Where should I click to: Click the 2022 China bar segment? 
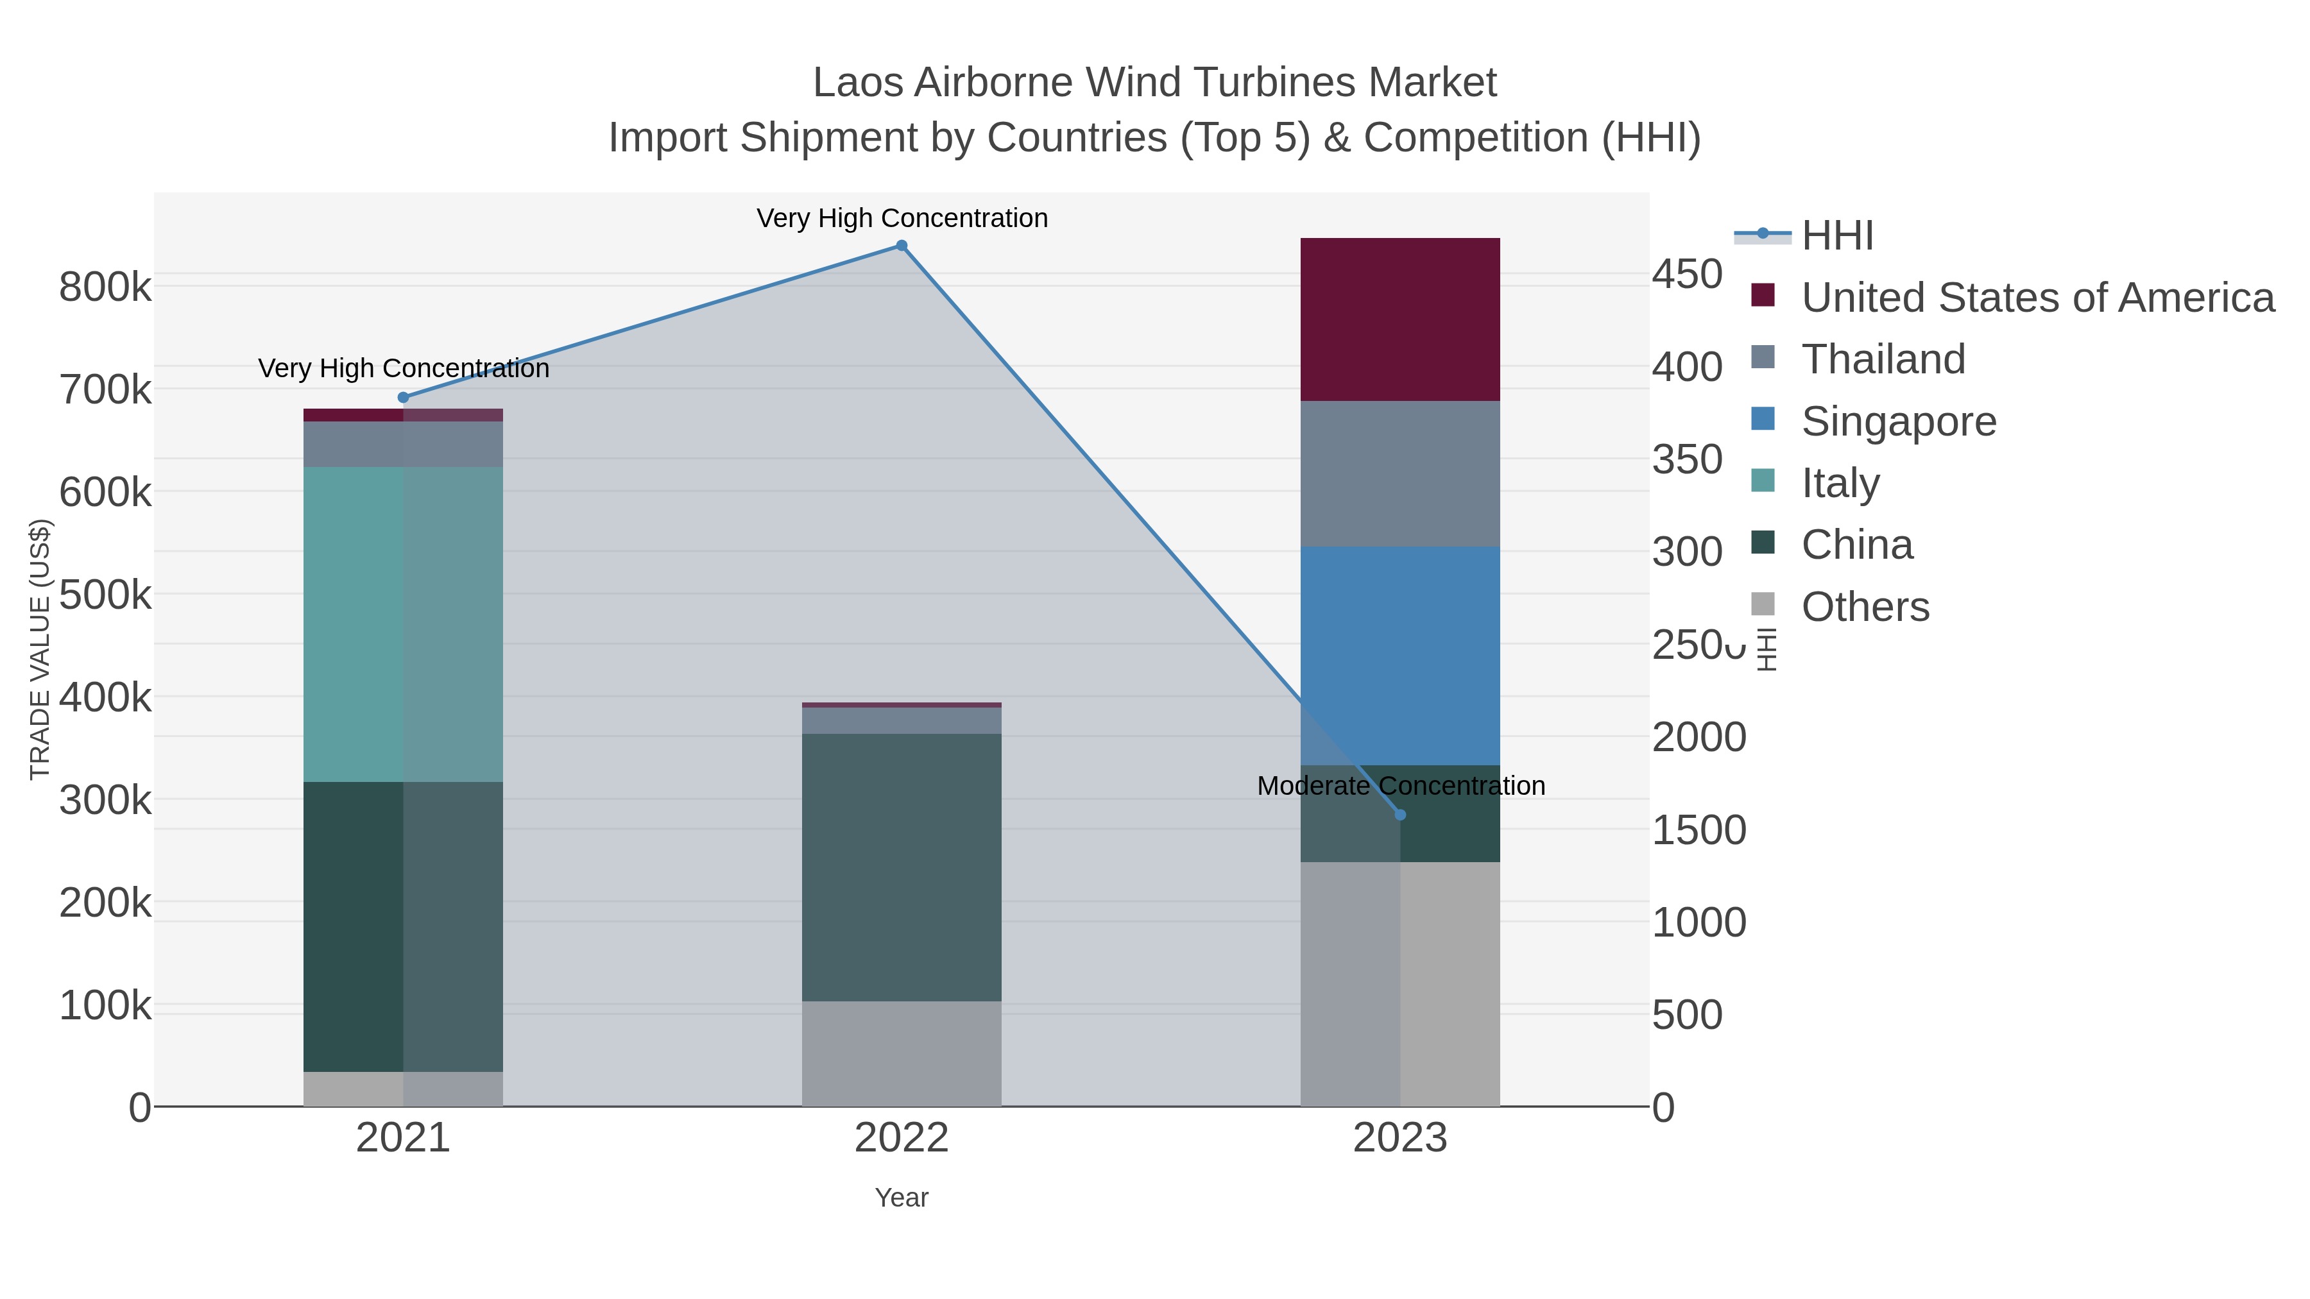point(902,868)
